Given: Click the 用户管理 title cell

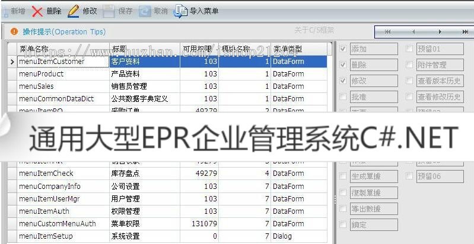Looking at the screenshot, I should [145, 199].
